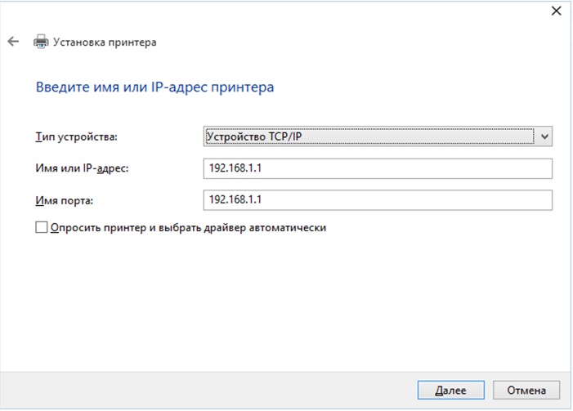The height and width of the screenshot is (411, 573).
Task: Click the back arrow in the wizard header
Action: (x=12, y=41)
